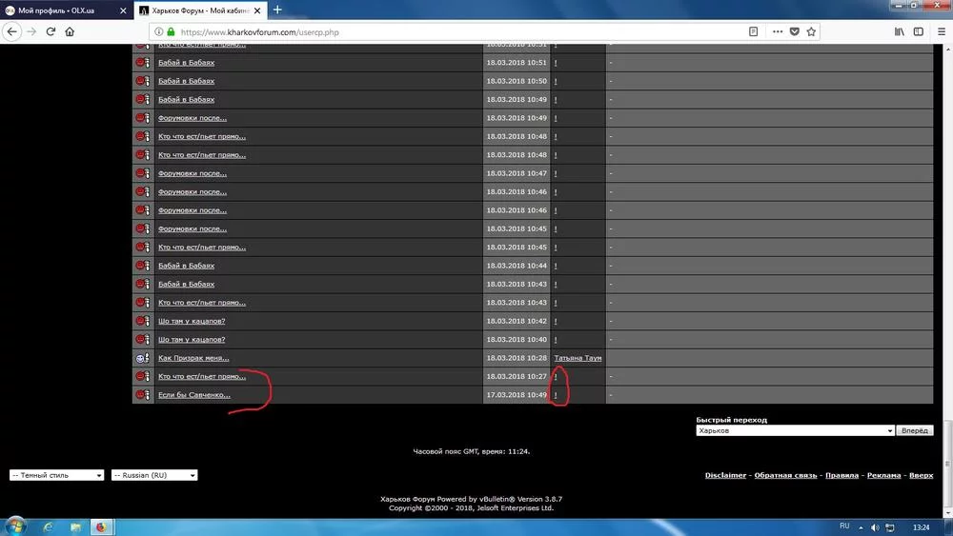Show hidden tray icons arrow
The height and width of the screenshot is (536, 953).
coord(861,527)
